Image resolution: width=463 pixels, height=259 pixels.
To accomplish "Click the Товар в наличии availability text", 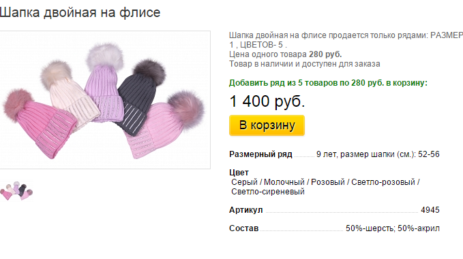I will point(304,64).
